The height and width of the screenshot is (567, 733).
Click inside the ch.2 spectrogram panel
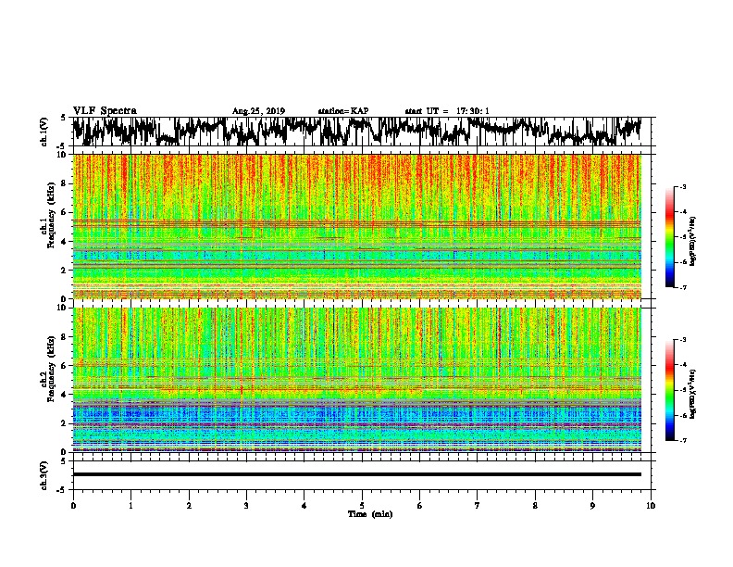(357, 380)
